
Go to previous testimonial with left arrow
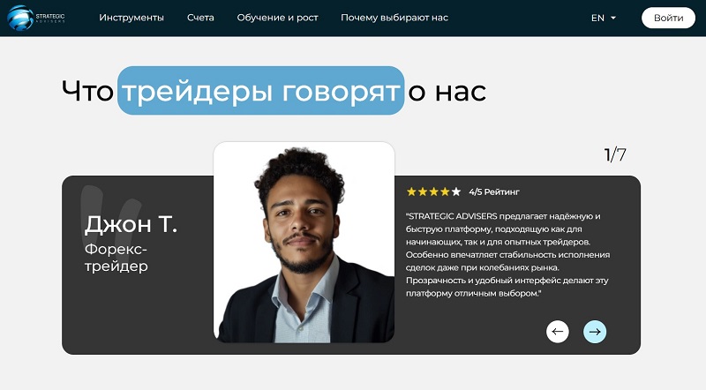point(558,332)
